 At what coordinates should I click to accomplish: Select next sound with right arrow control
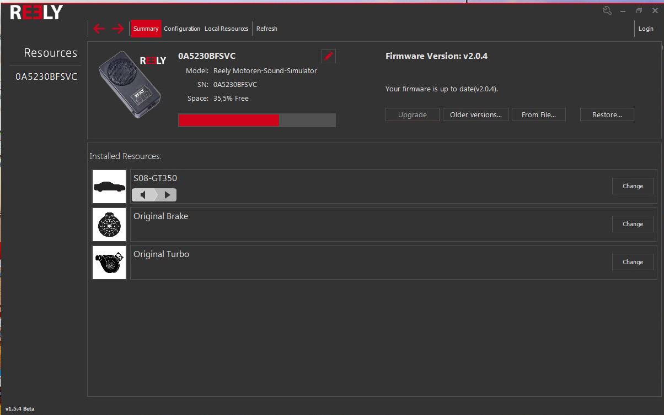pyautogui.click(x=167, y=194)
